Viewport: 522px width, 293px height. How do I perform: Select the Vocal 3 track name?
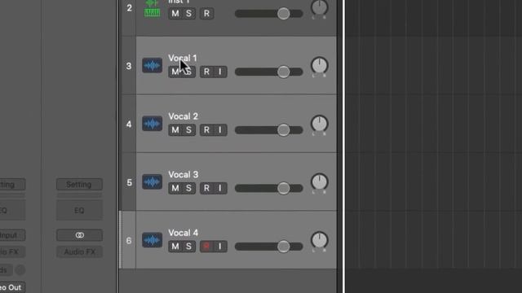point(183,174)
